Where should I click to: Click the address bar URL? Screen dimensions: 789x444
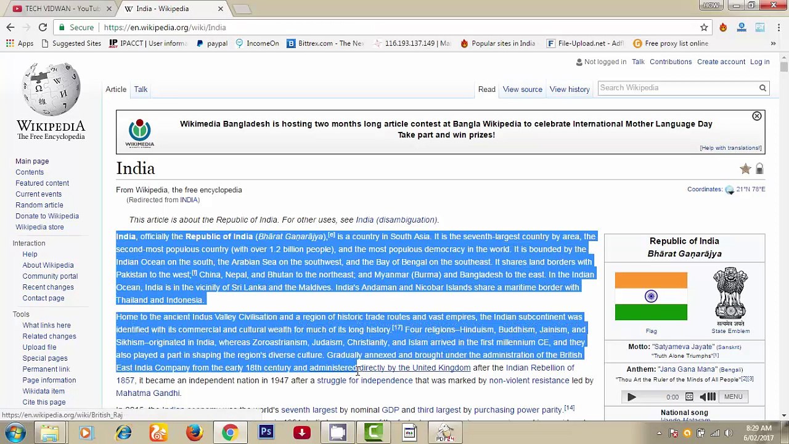(x=165, y=27)
